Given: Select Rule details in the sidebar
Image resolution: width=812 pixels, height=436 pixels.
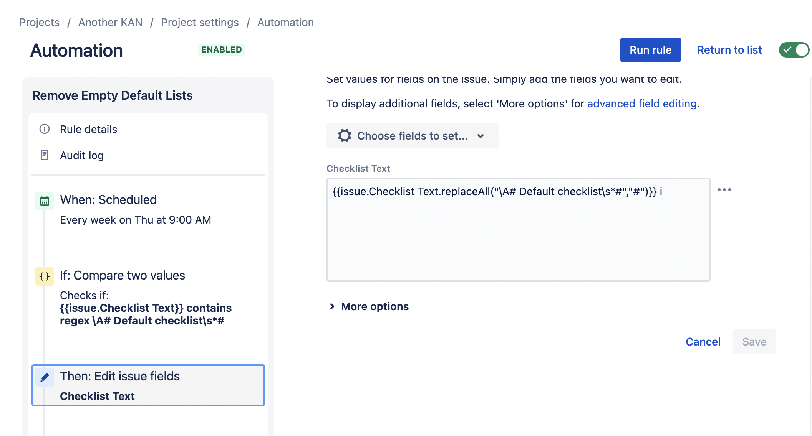Looking at the screenshot, I should 88,129.
